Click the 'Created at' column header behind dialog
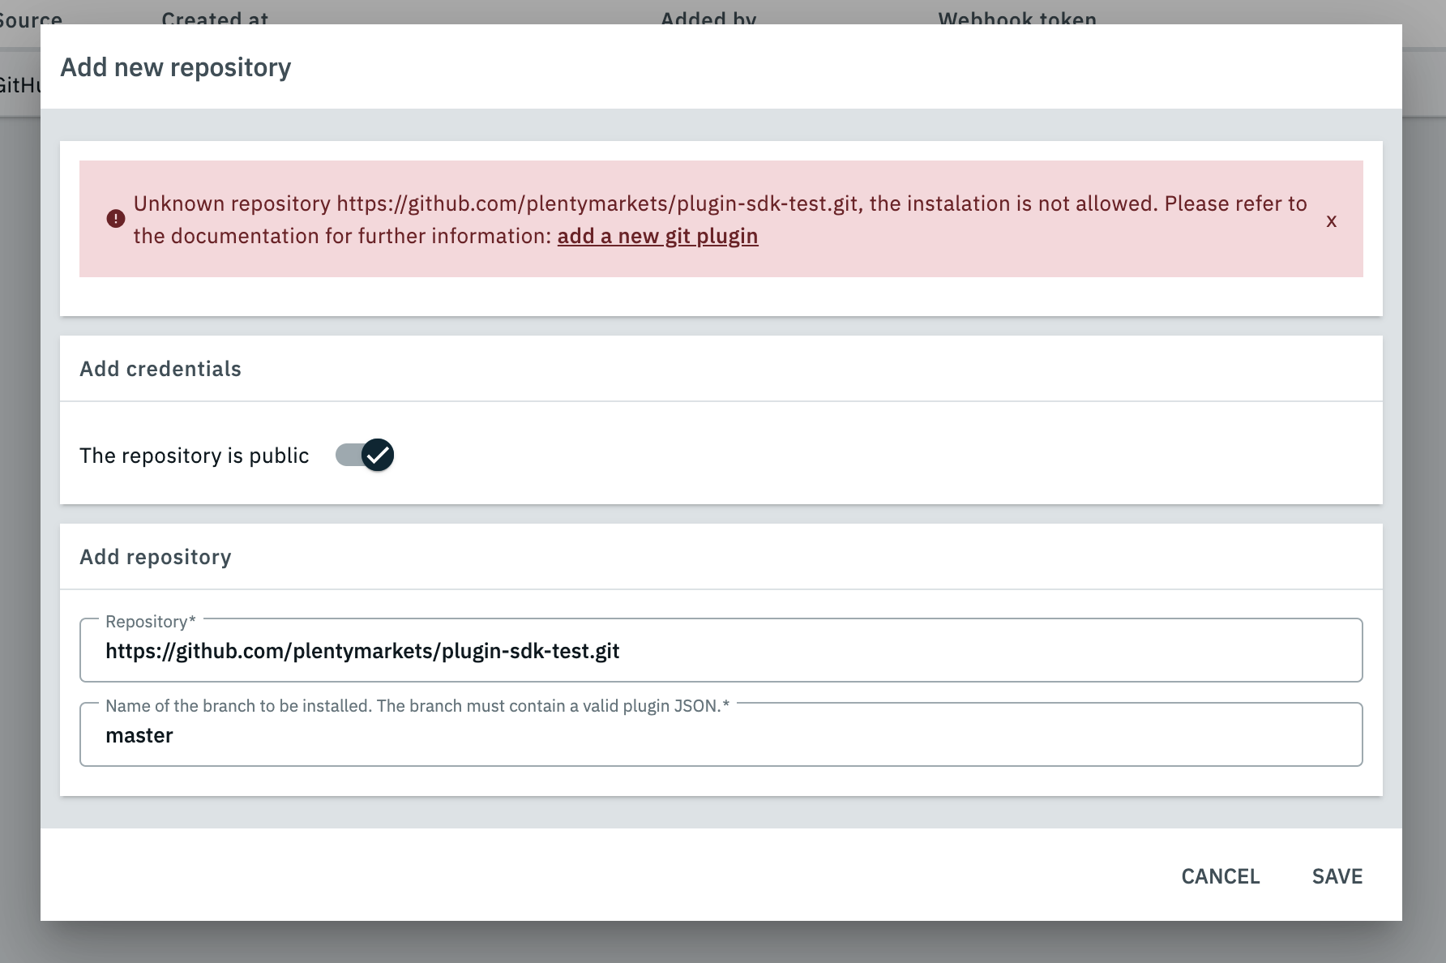Image resolution: width=1446 pixels, height=963 pixels. [215, 18]
